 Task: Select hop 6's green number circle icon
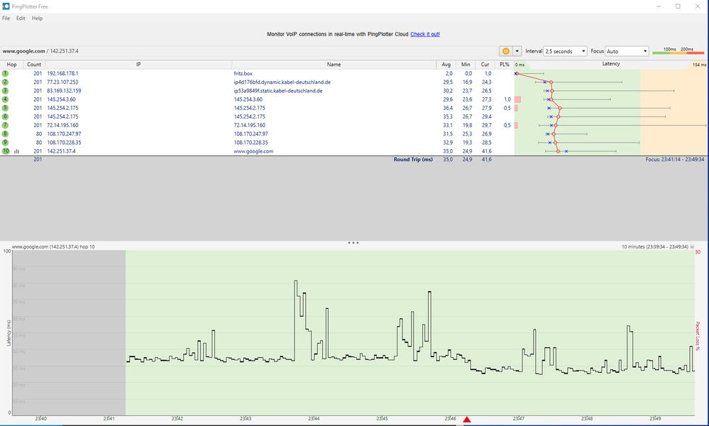(6, 116)
